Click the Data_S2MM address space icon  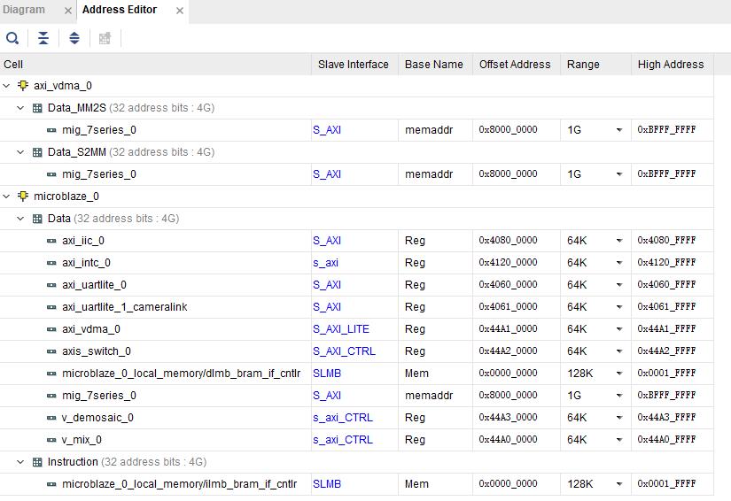click(x=37, y=152)
